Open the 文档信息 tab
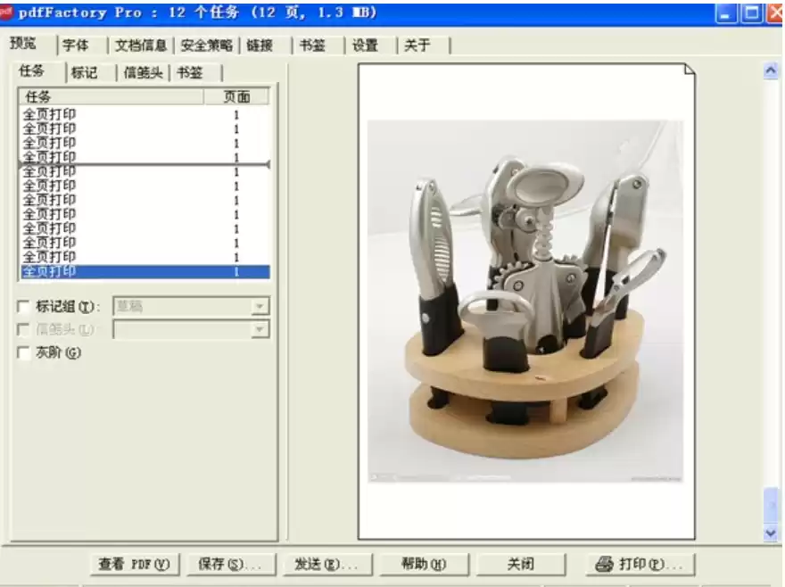The image size is (785, 587). 141,45
